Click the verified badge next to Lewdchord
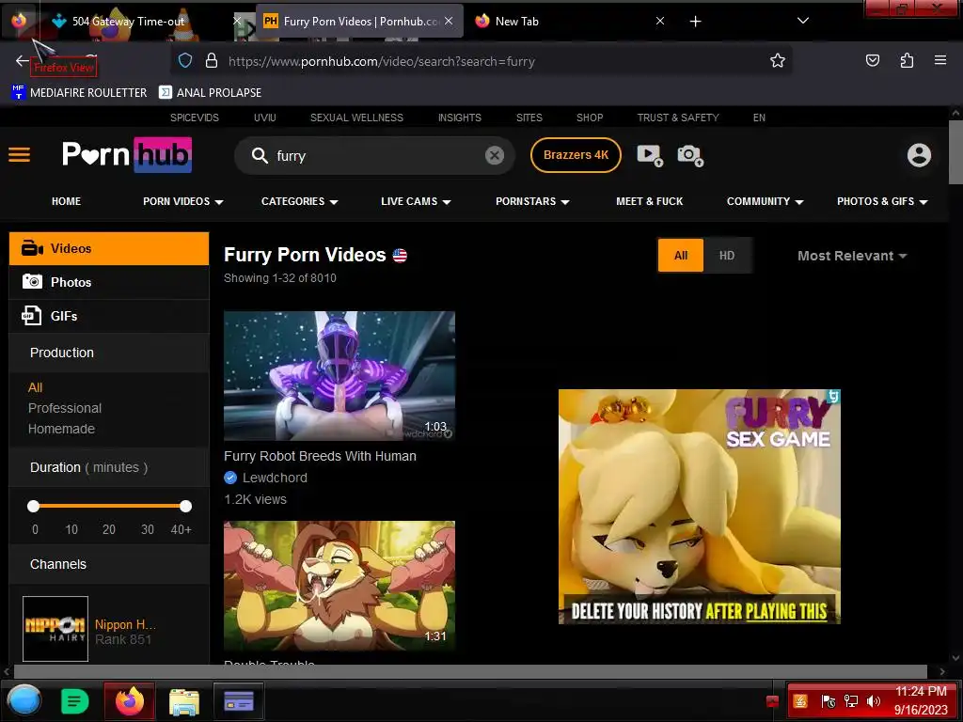 230,478
